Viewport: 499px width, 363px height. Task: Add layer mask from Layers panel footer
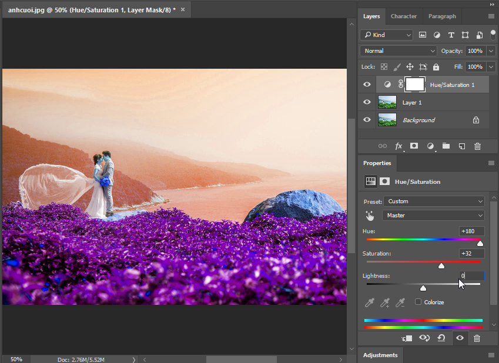(414, 146)
